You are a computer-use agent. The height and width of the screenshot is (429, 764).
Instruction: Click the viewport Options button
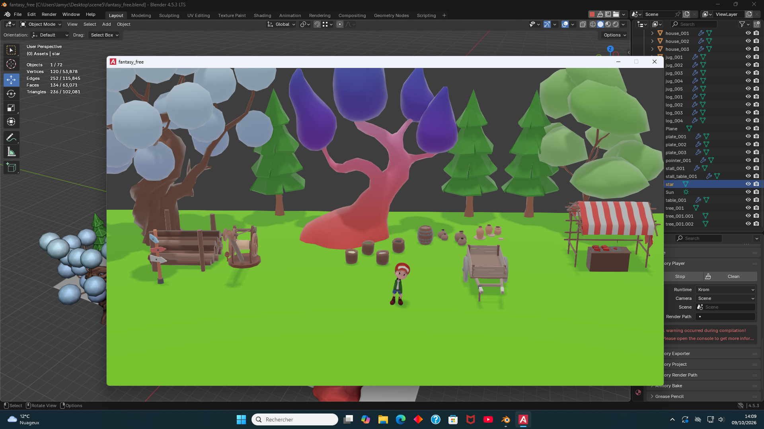click(615, 35)
